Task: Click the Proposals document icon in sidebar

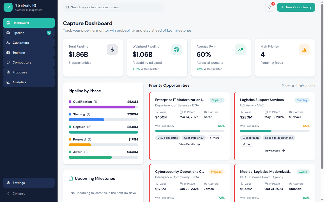Action: tap(8, 72)
